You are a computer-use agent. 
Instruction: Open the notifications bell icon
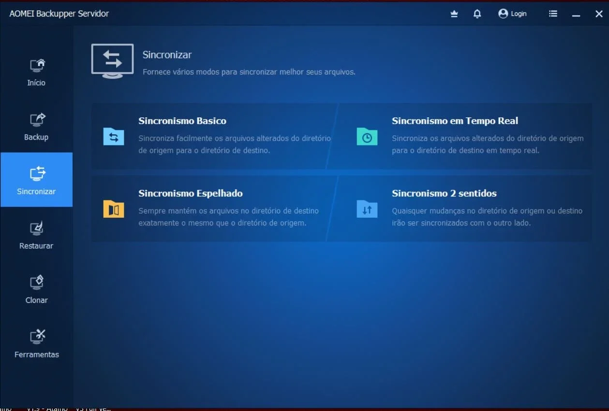pos(477,14)
